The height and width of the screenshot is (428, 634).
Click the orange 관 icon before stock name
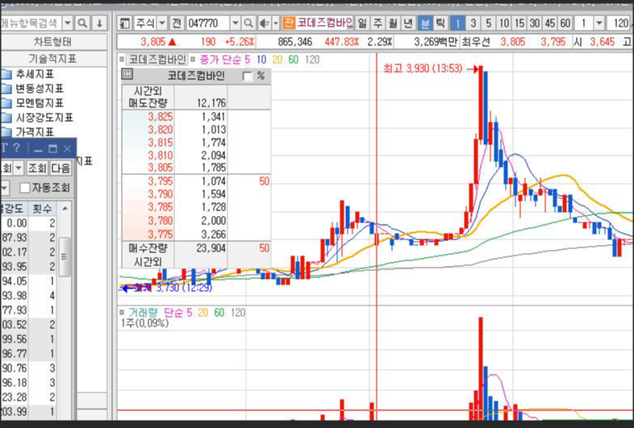(x=289, y=23)
